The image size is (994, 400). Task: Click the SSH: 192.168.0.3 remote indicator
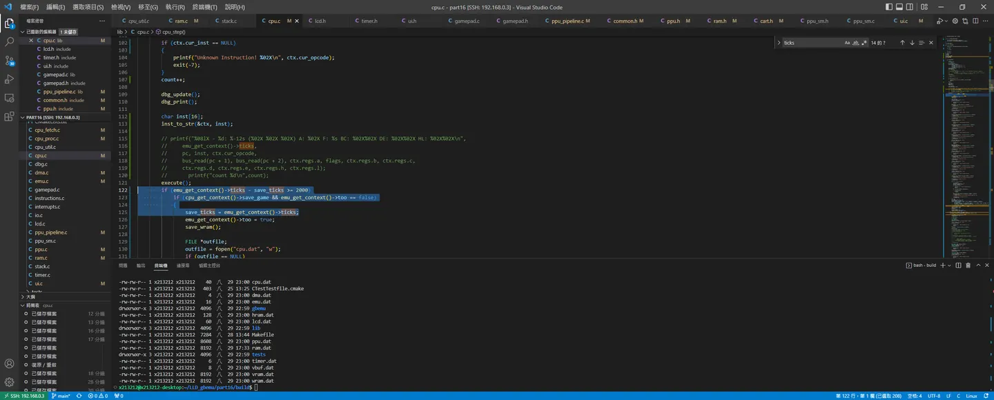point(23,396)
